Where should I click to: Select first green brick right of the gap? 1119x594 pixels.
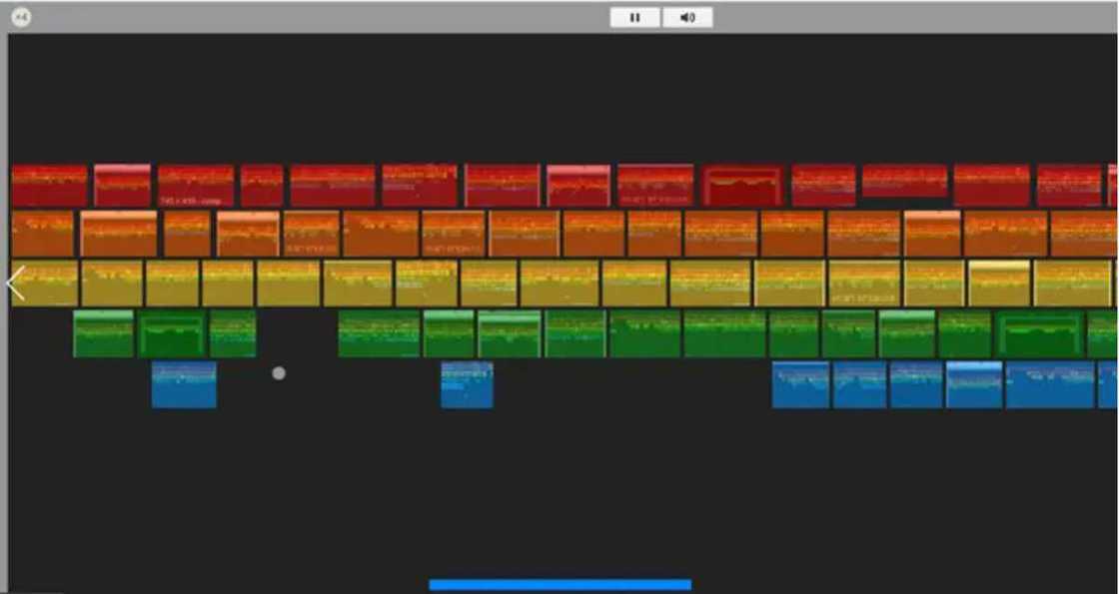[x=379, y=333]
